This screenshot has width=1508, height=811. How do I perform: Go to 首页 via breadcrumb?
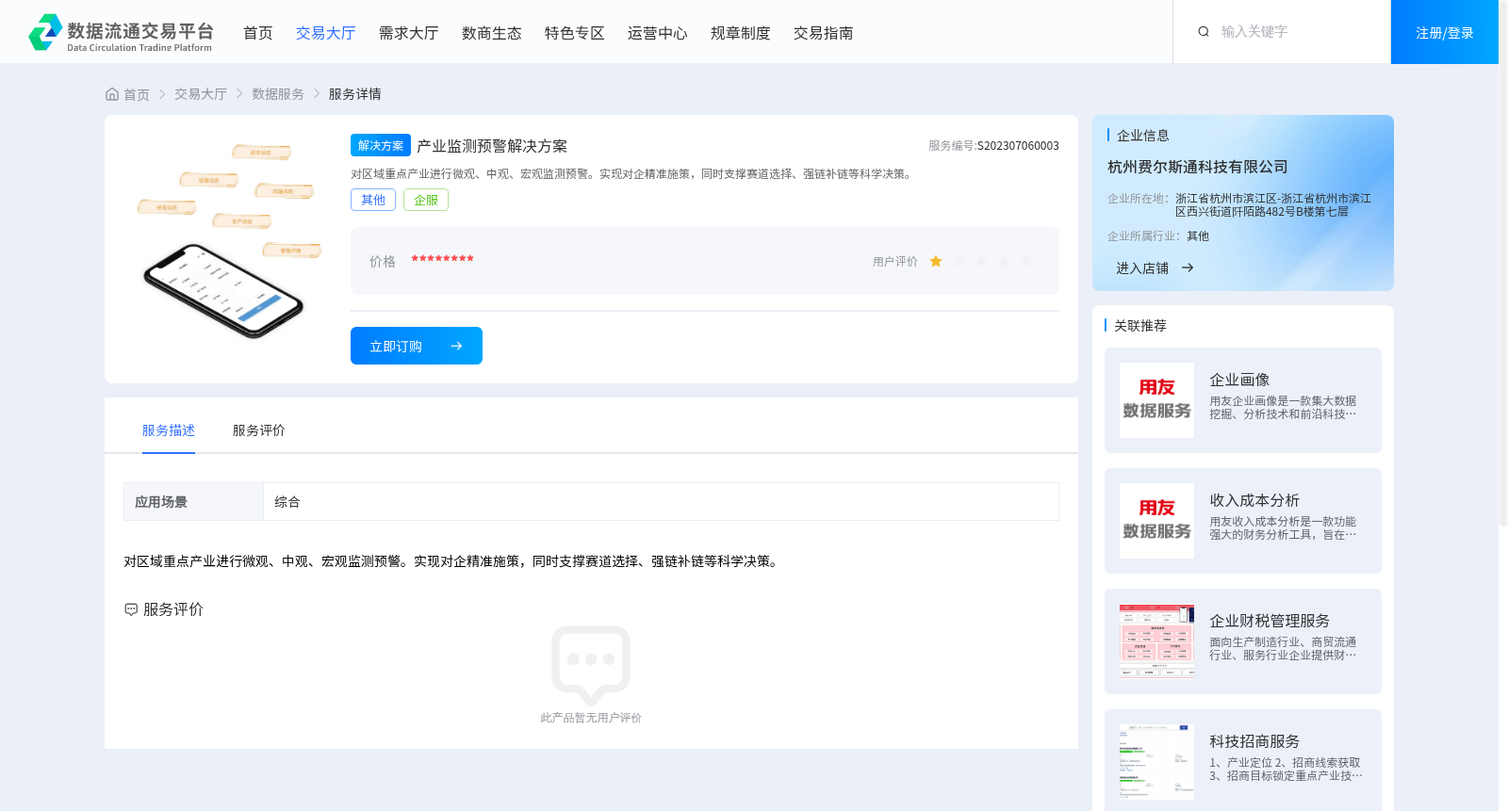[137, 94]
